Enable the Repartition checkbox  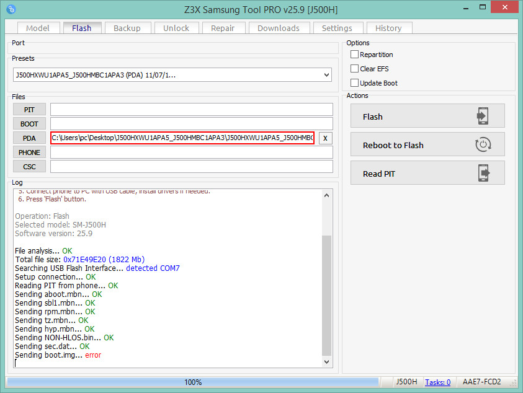coord(354,55)
